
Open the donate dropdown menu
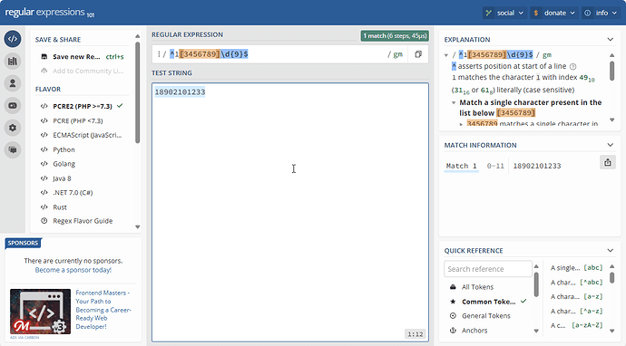click(x=554, y=13)
